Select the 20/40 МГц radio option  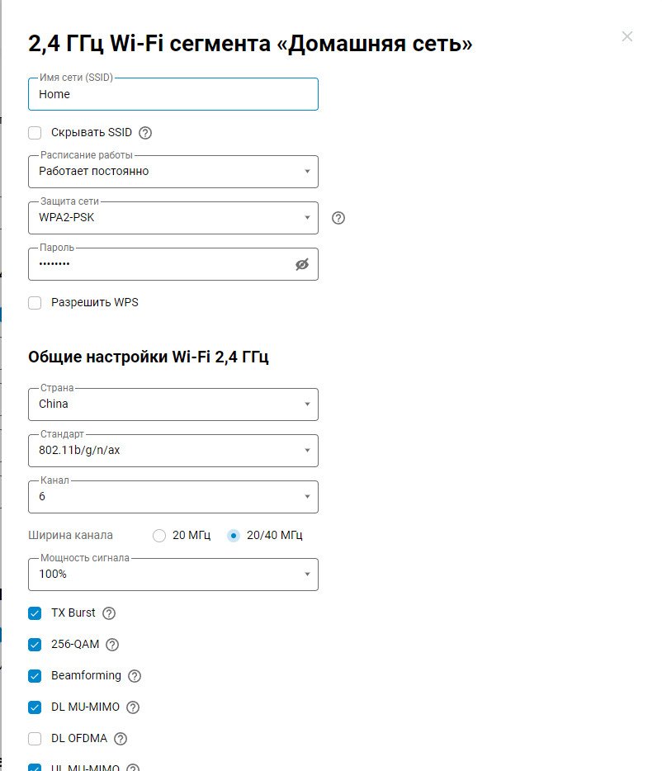[234, 536]
